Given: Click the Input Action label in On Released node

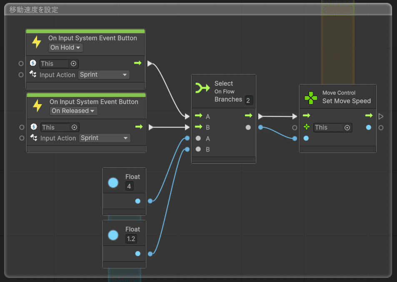Looking at the screenshot, I should pyautogui.click(x=58, y=138).
